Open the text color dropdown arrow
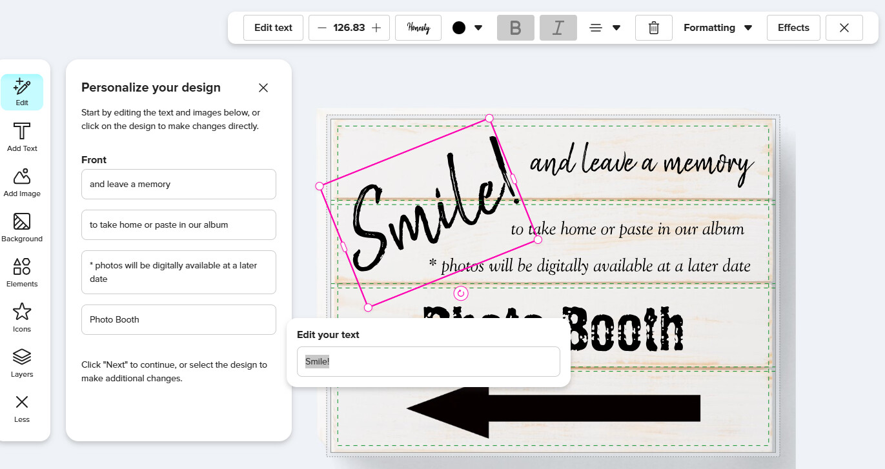Image resolution: width=885 pixels, height=469 pixels. pos(478,28)
